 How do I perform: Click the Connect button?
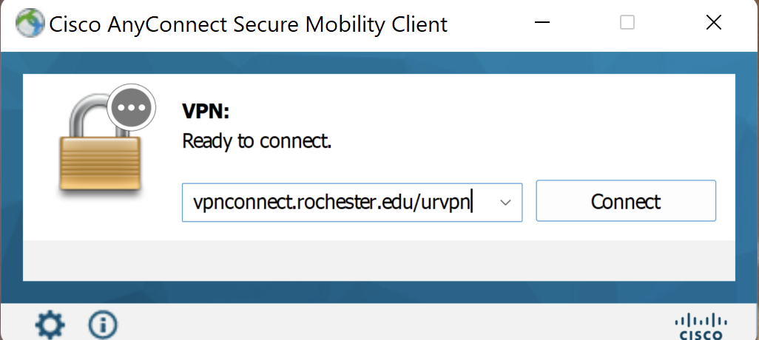pos(626,201)
